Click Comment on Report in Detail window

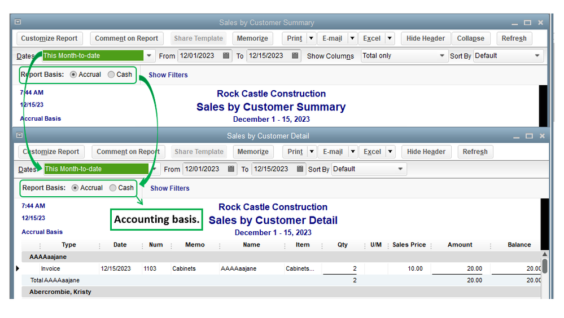[x=128, y=152]
